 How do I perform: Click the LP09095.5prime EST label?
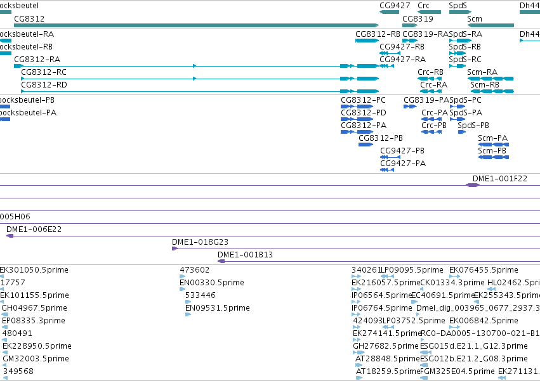click(x=412, y=270)
